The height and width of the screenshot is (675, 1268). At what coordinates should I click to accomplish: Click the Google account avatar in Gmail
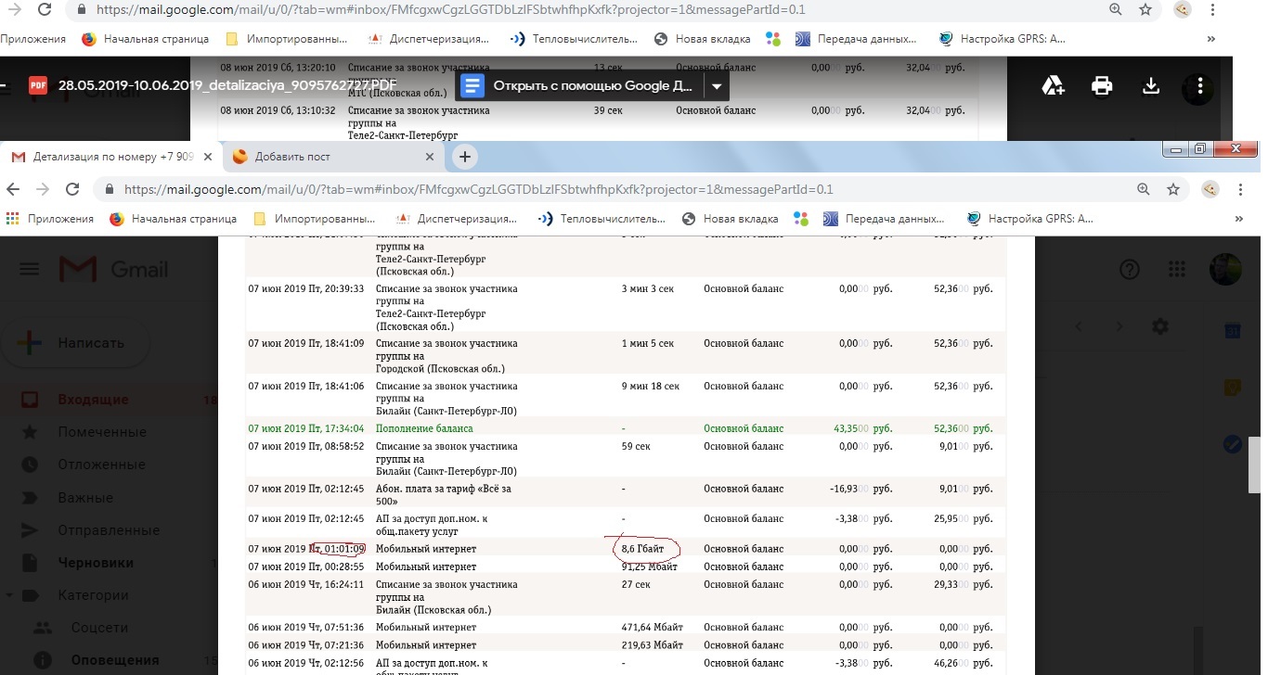pyautogui.click(x=1226, y=269)
